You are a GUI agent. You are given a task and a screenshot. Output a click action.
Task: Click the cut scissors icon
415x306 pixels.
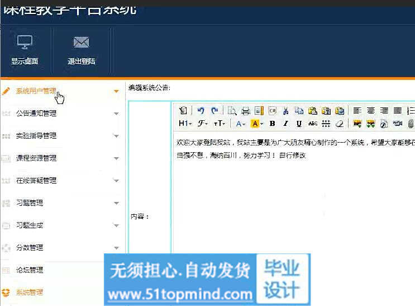click(x=285, y=111)
